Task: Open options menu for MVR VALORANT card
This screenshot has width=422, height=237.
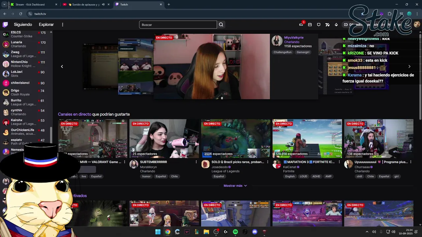Action: (125, 162)
